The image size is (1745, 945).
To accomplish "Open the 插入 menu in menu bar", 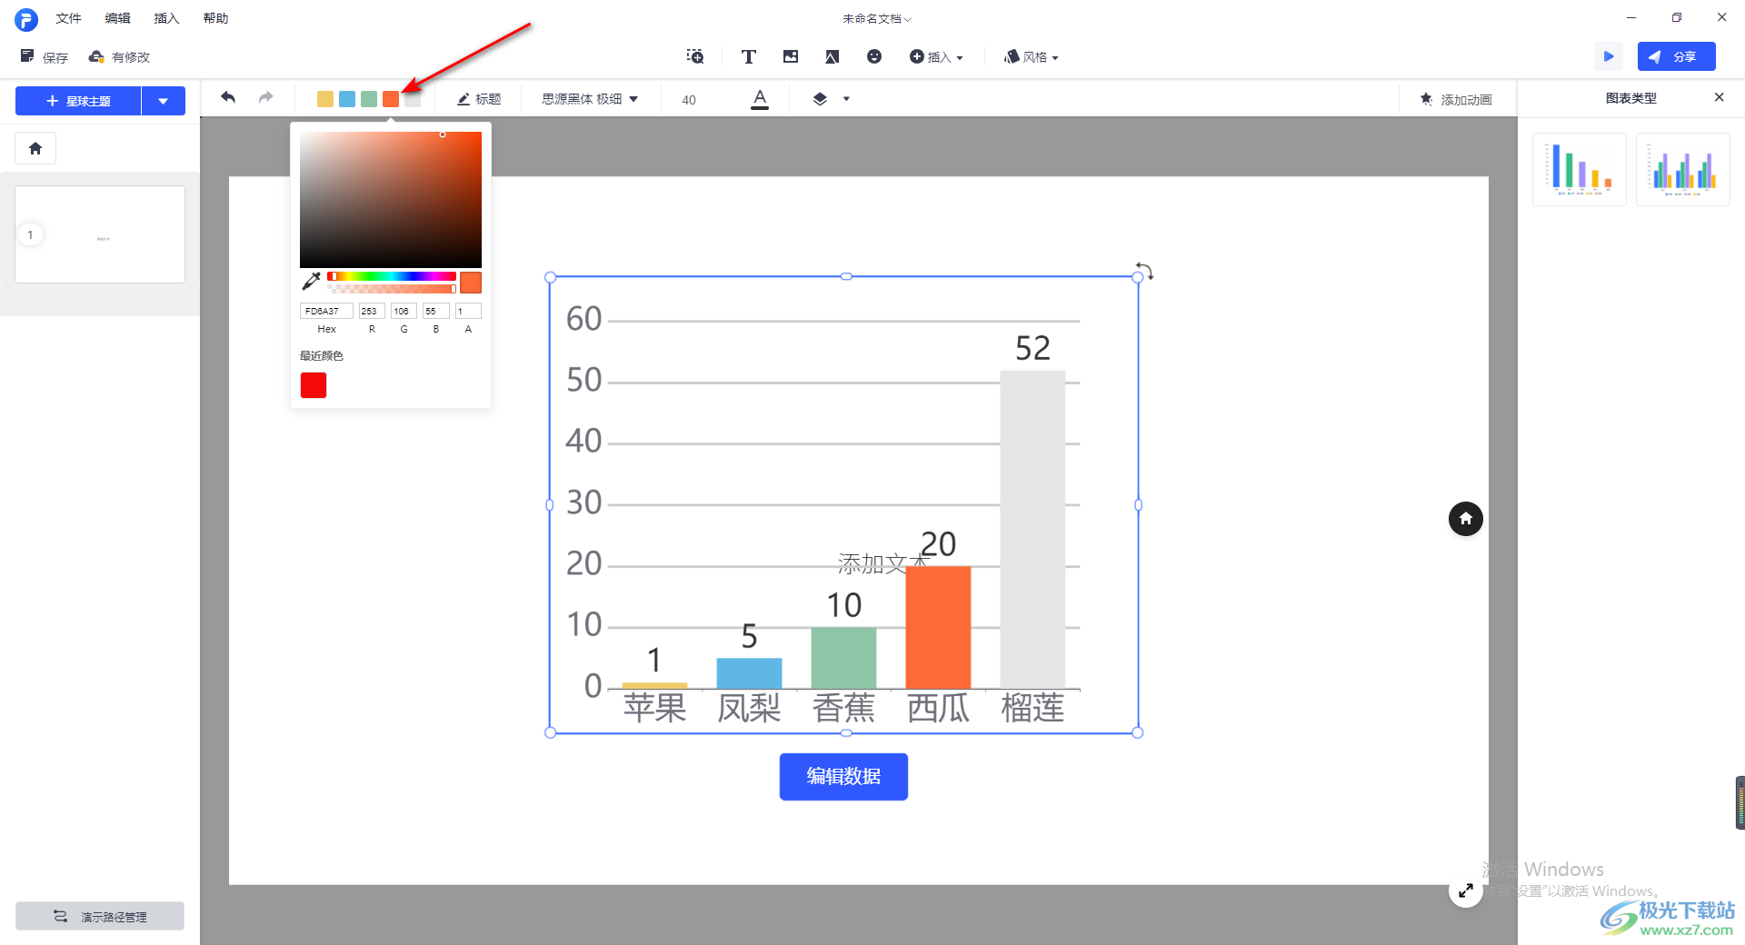I will point(166,18).
